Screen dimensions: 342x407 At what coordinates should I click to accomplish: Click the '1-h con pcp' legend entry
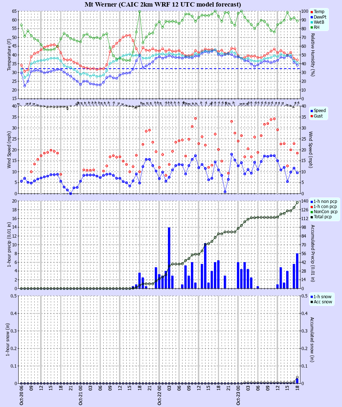pyautogui.click(x=324, y=207)
